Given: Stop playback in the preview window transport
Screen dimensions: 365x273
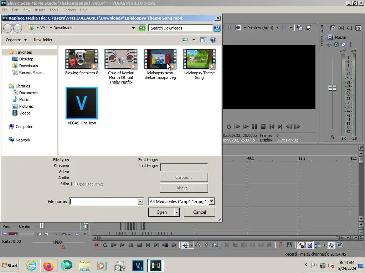Looking at the screenshot, I should [x=263, y=127].
